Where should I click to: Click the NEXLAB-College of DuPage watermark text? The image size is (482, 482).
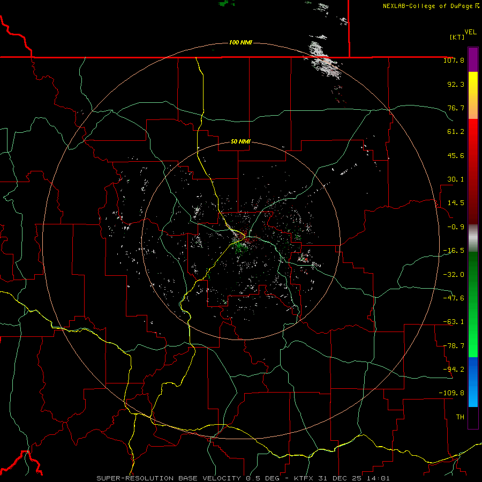click(431, 6)
